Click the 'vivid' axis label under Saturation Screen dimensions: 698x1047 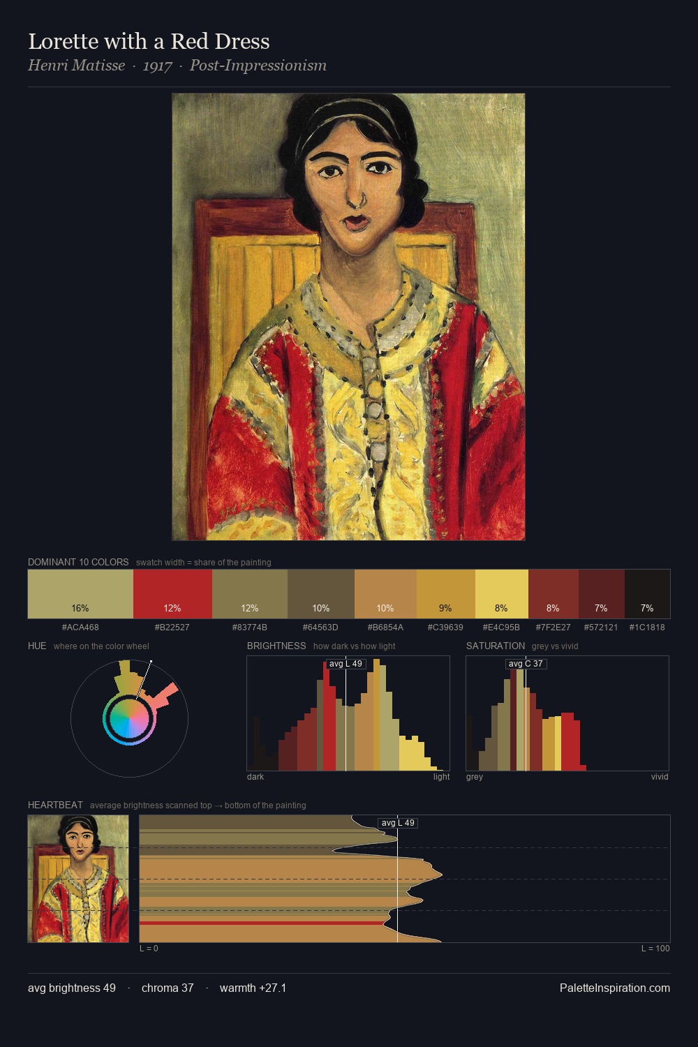(x=660, y=777)
